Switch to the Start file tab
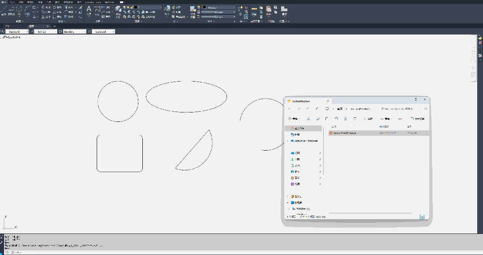This screenshot has height=255, width=483. coord(8,26)
